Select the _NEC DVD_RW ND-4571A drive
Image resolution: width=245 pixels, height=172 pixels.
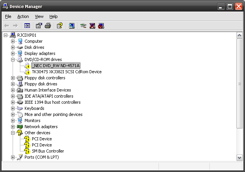[56, 66]
